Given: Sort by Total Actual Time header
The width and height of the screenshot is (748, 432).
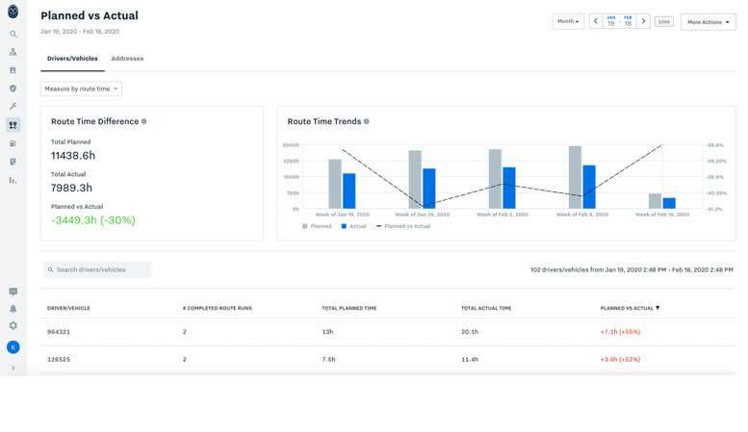Looking at the screenshot, I should [x=486, y=308].
